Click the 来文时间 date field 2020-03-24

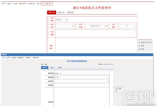[95, 26]
